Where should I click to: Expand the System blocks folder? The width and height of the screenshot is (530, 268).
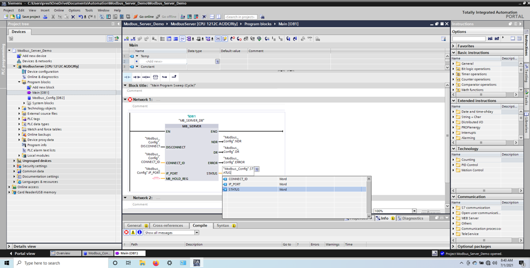coord(24,103)
